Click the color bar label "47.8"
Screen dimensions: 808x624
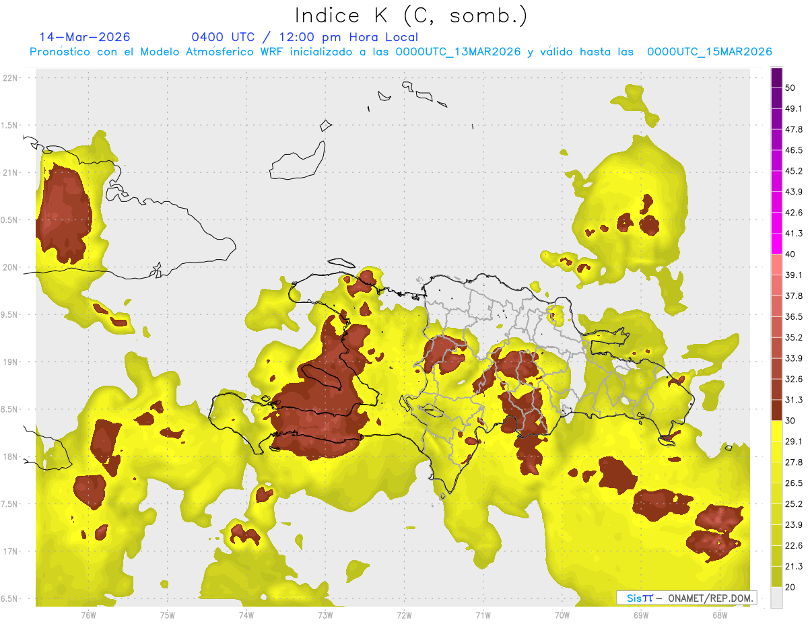point(794,130)
